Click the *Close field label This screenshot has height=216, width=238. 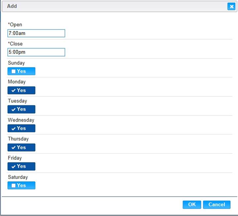(x=15, y=44)
